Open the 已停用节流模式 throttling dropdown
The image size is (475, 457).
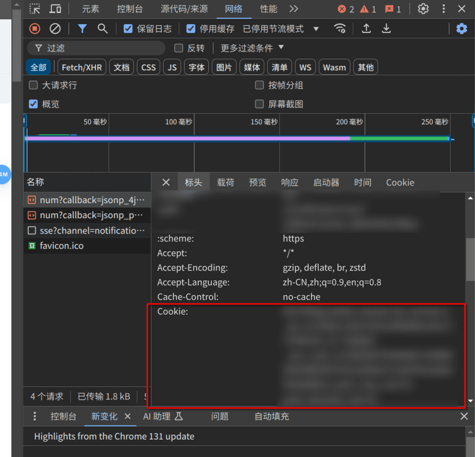tap(281, 29)
